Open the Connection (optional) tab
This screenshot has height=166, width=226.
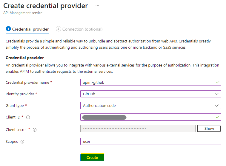[82, 29]
